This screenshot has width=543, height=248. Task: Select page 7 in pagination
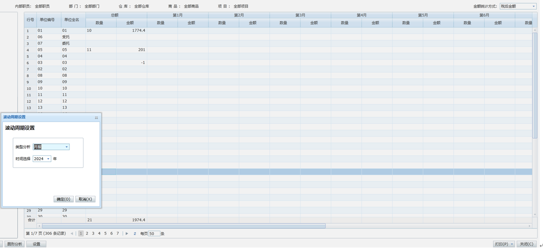click(x=118, y=234)
